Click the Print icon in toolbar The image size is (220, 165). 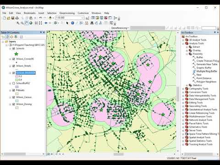pos(17,18)
